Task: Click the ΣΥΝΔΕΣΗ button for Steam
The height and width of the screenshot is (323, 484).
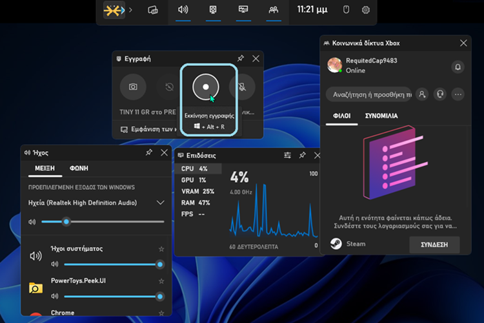Action: [434, 245]
